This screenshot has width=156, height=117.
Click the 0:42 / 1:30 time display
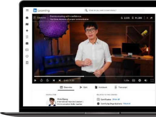coord(69,80)
